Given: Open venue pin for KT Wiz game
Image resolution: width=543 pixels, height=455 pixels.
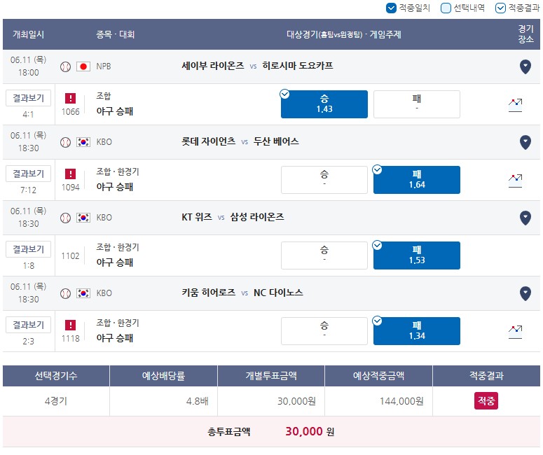Looking at the screenshot, I should 525,218.
